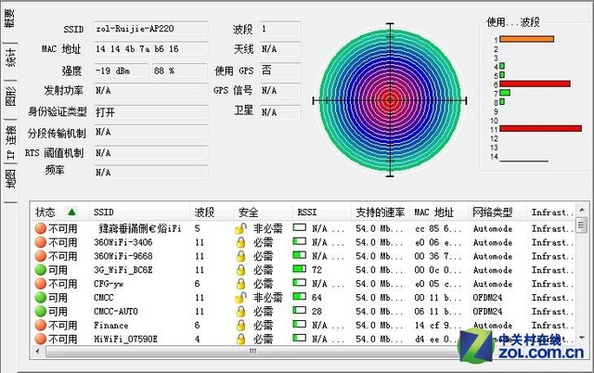Click the RSSI signal bar for 360WiFi-9668
594x373 pixels.
click(299, 255)
